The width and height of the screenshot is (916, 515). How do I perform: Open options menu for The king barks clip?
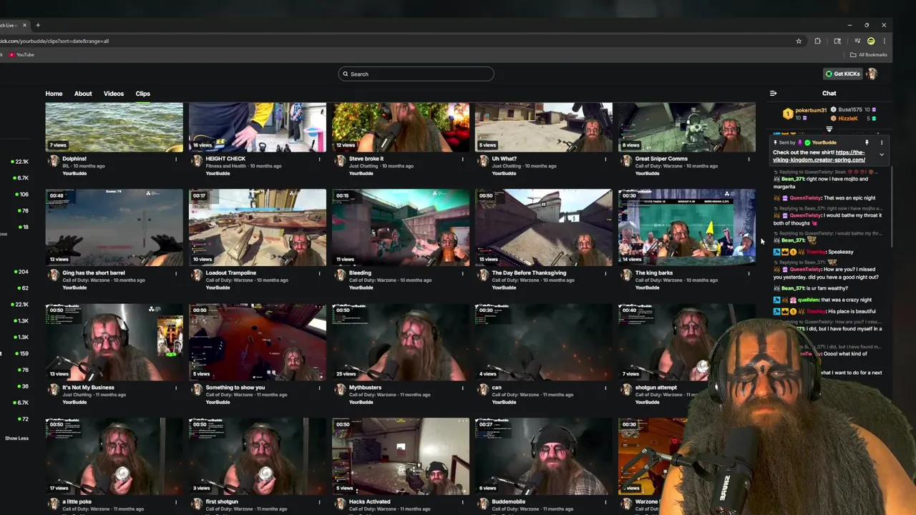click(749, 273)
